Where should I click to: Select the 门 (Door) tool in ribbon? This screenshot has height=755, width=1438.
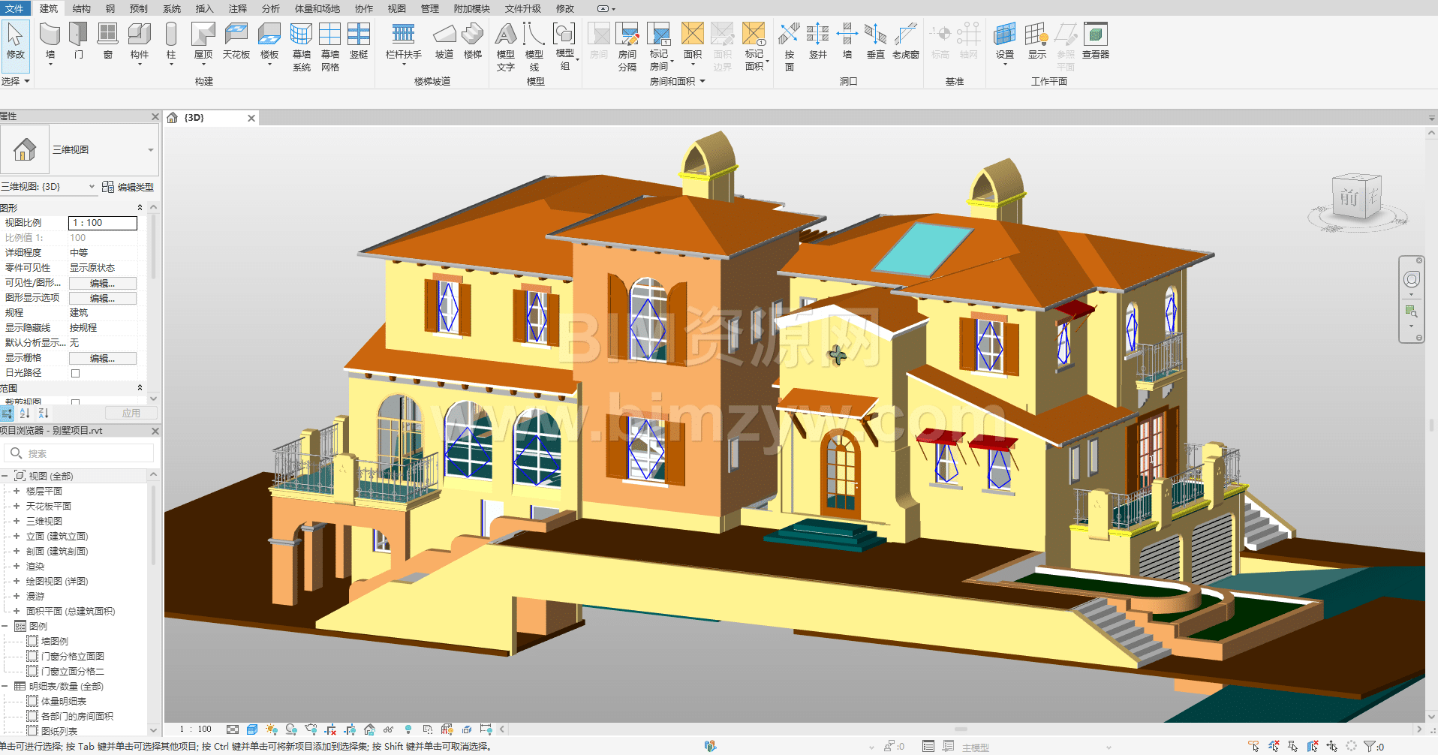pos(79,41)
